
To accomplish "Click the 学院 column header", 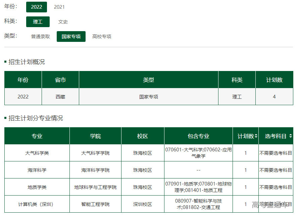I will point(95,136).
